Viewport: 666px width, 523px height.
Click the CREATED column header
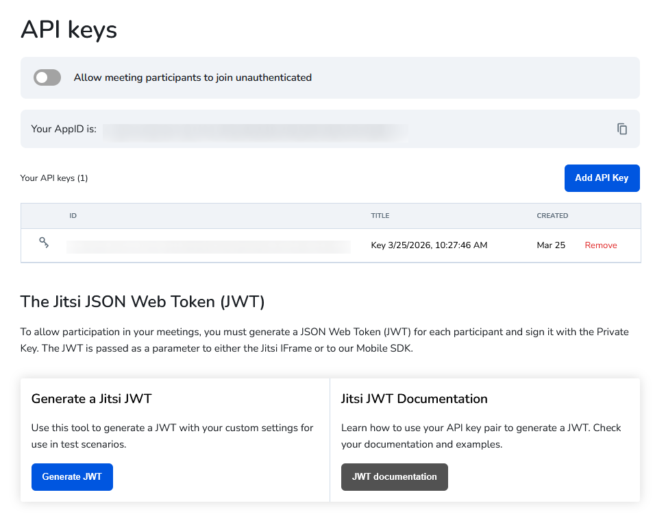(x=552, y=216)
